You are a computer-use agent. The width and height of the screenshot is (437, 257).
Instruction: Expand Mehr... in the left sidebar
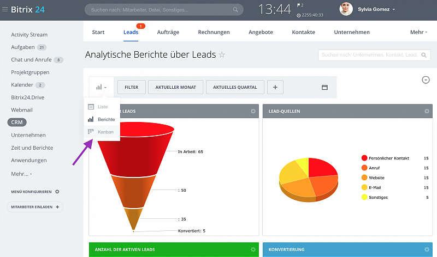tap(21, 174)
